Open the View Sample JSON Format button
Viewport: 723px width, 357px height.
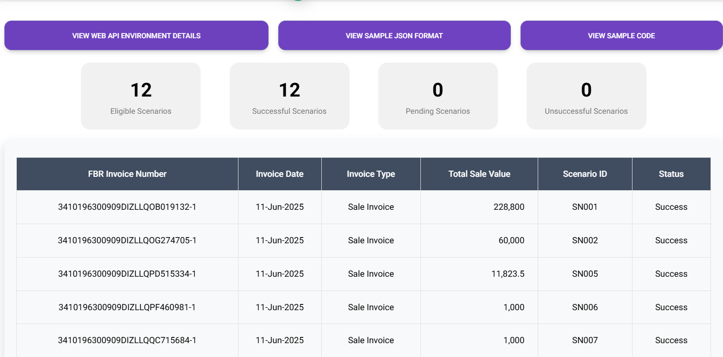394,36
